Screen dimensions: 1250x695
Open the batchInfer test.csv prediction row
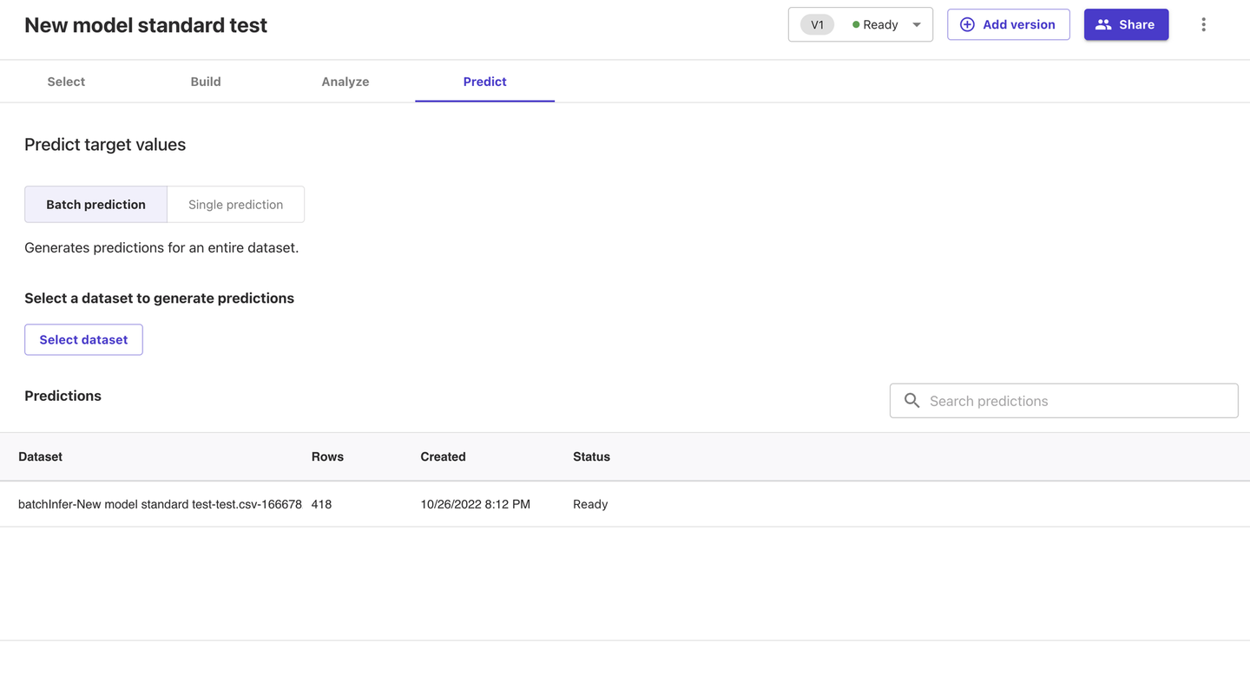[x=160, y=504]
